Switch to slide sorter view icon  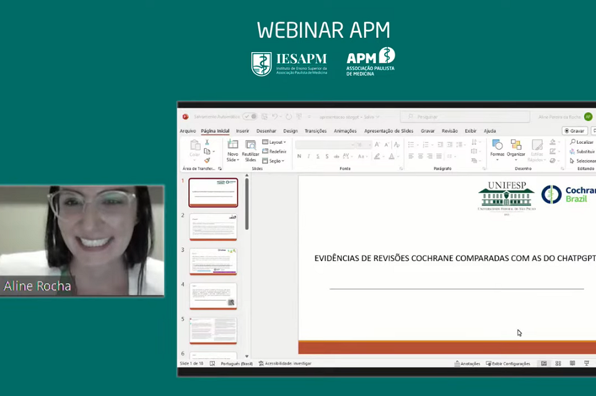(558, 364)
